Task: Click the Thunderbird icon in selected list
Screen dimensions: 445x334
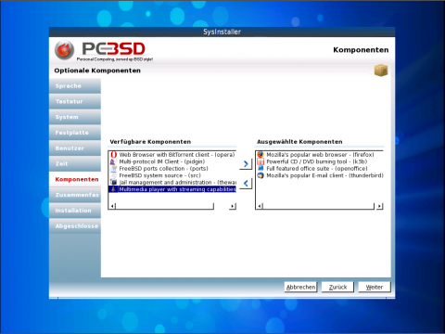Action: (261, 175)
